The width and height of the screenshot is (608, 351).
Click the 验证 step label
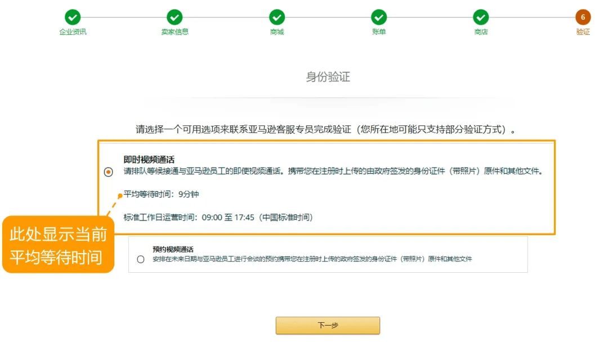point(583,32)
